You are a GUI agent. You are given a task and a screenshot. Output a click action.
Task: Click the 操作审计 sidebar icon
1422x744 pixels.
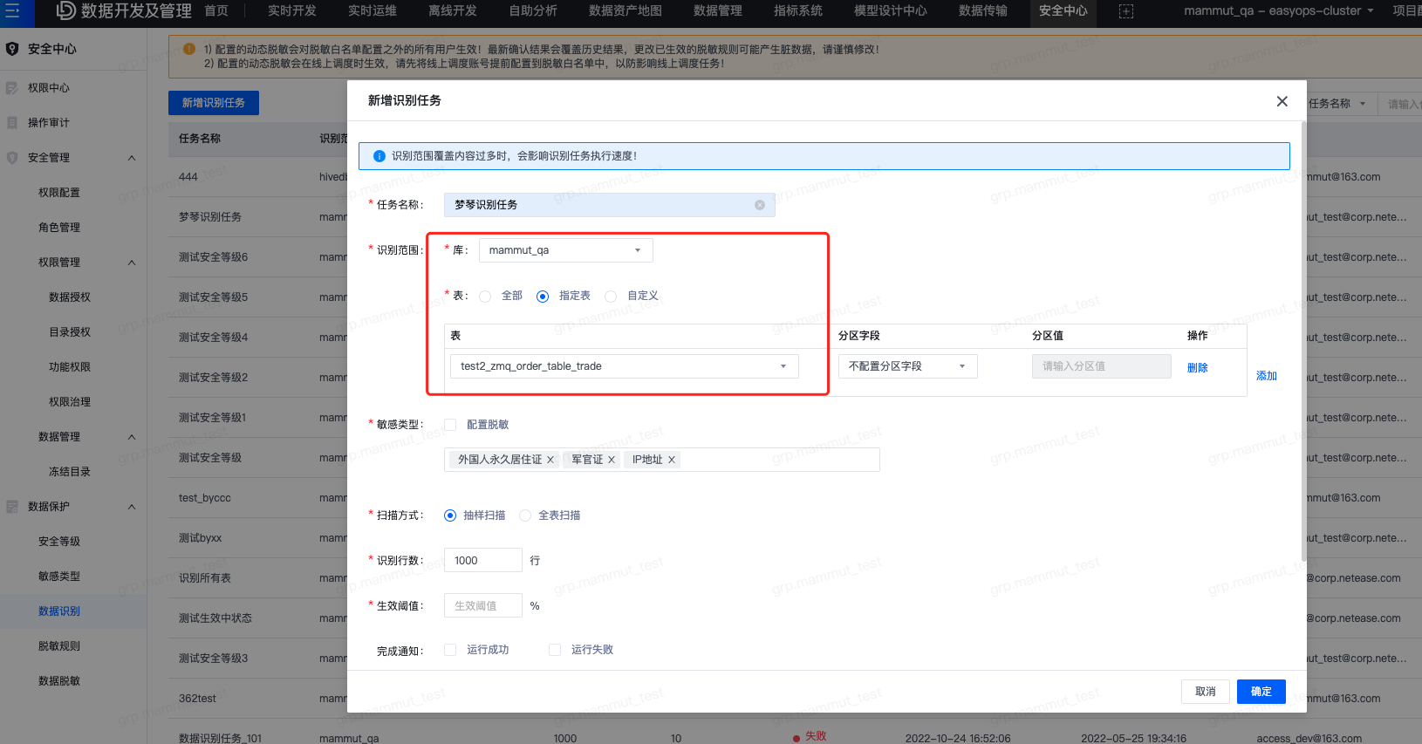(12, 123)
